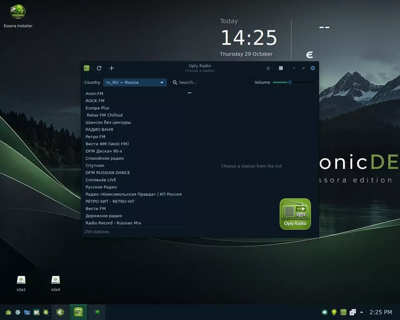Click Oply Radio app icon in title bar
This screenshot has width=400, height=320.
[x=87, y=68]
